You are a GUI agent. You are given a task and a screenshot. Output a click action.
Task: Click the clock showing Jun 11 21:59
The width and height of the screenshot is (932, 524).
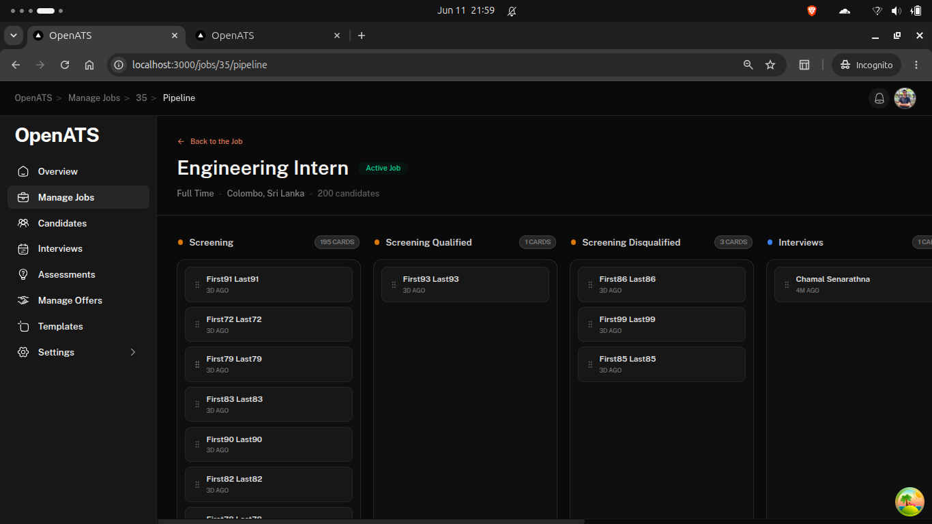(466, 11)
